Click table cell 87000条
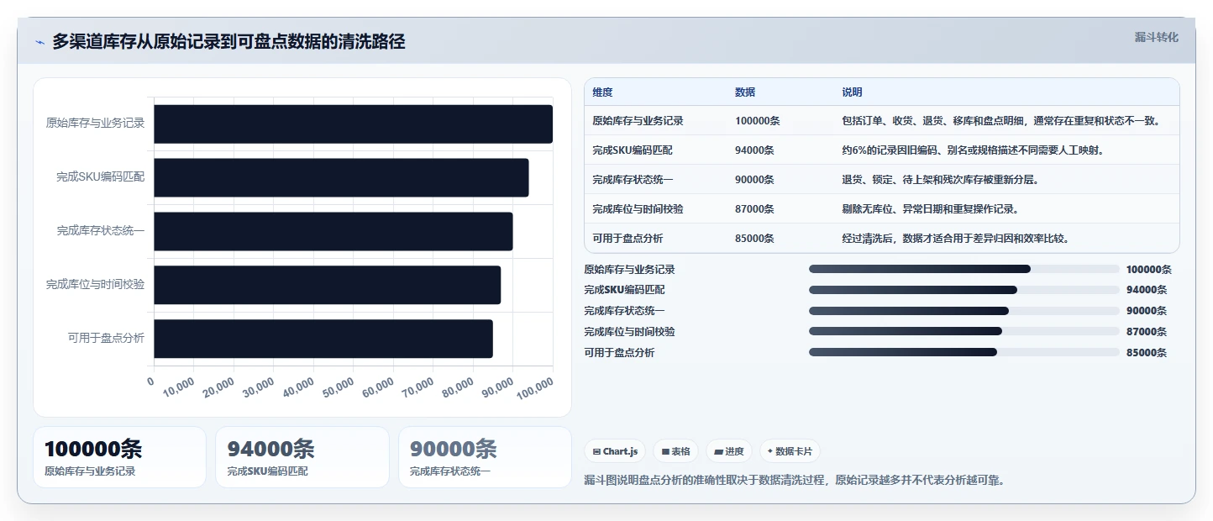Screen dimensions: 1213x521 (754, 209)
